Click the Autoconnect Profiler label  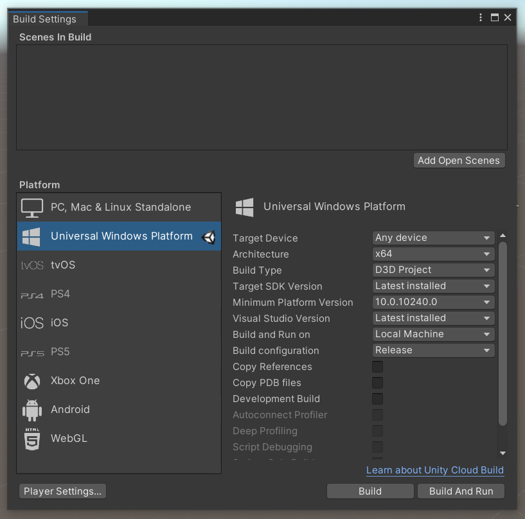[280, 415]
